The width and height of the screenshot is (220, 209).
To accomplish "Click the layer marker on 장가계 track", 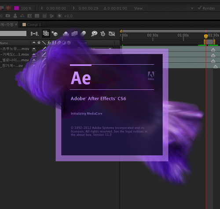I will (x=216, y=66).
